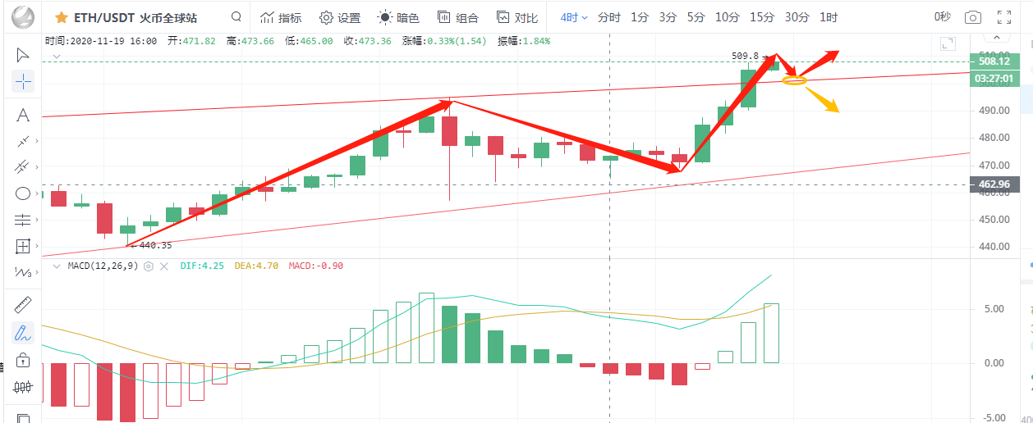
Task: Switch to the 15分 timeframe
Action: (762, 17)
